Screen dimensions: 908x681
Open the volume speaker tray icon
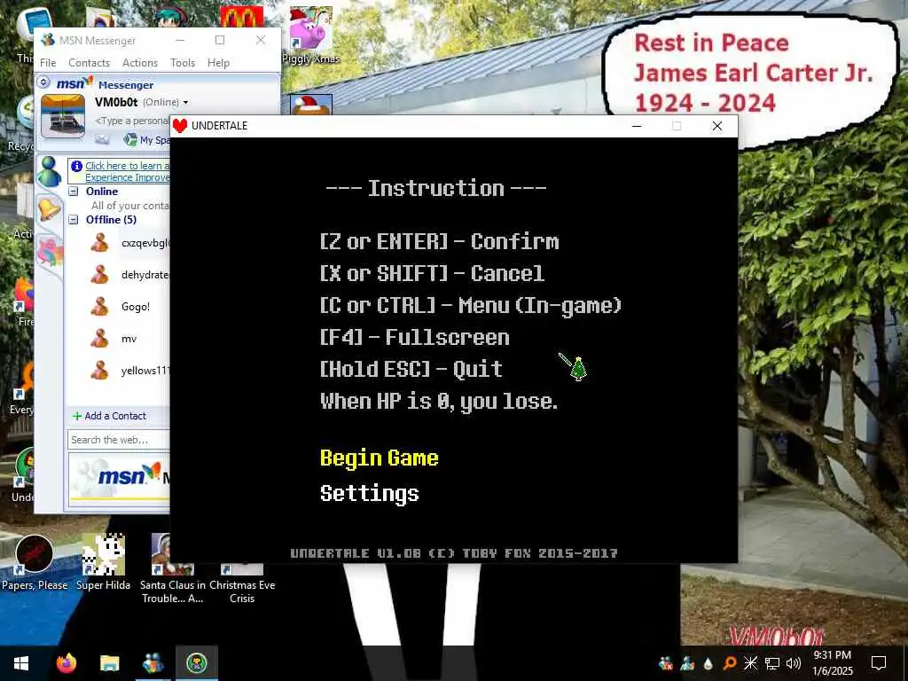794,663
